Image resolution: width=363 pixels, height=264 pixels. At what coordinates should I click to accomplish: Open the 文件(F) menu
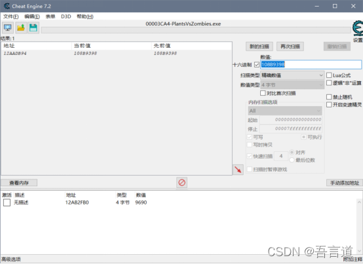[11, 16]
